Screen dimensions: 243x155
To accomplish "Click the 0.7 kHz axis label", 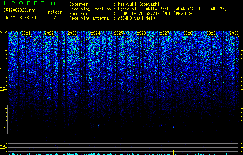I will 3,128.
